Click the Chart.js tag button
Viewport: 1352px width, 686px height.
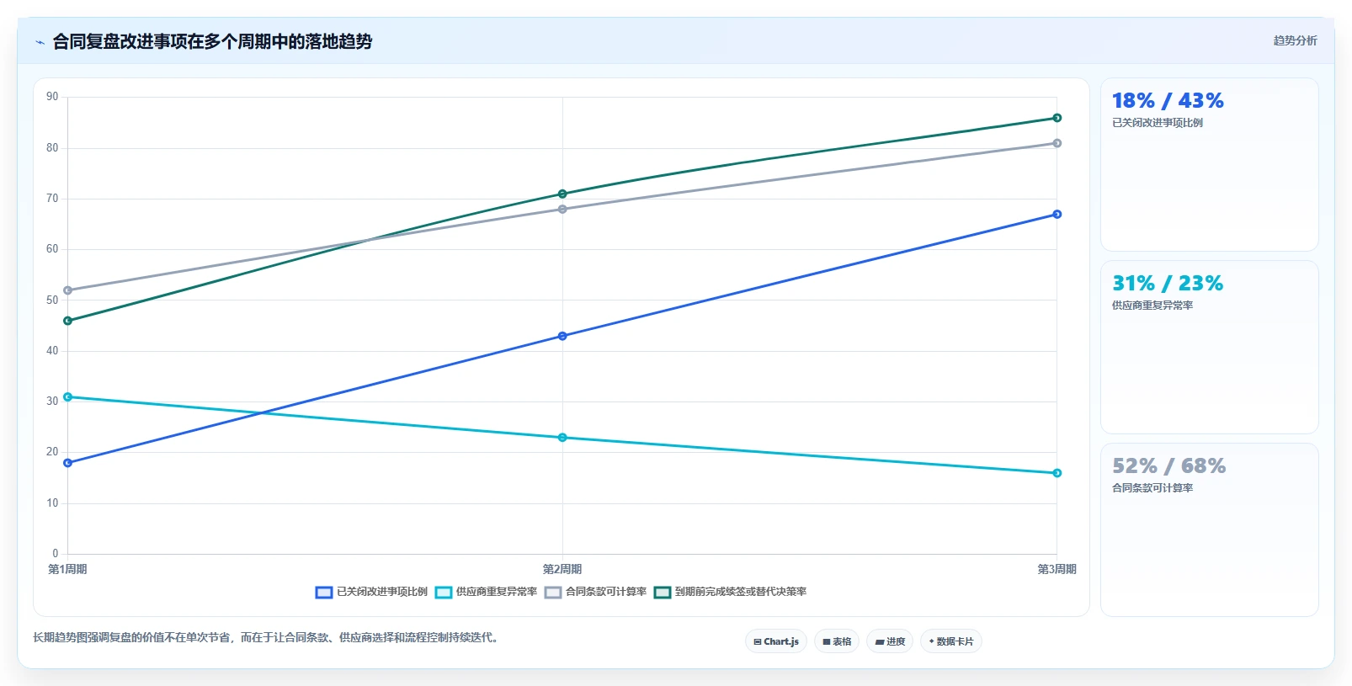[776, 641]
